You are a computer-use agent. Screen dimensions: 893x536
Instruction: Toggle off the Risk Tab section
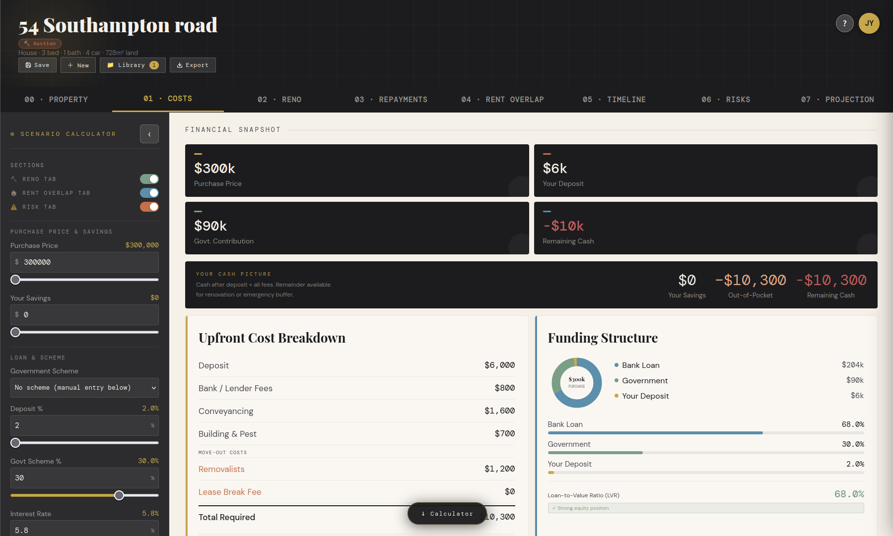tap(149, 207)
